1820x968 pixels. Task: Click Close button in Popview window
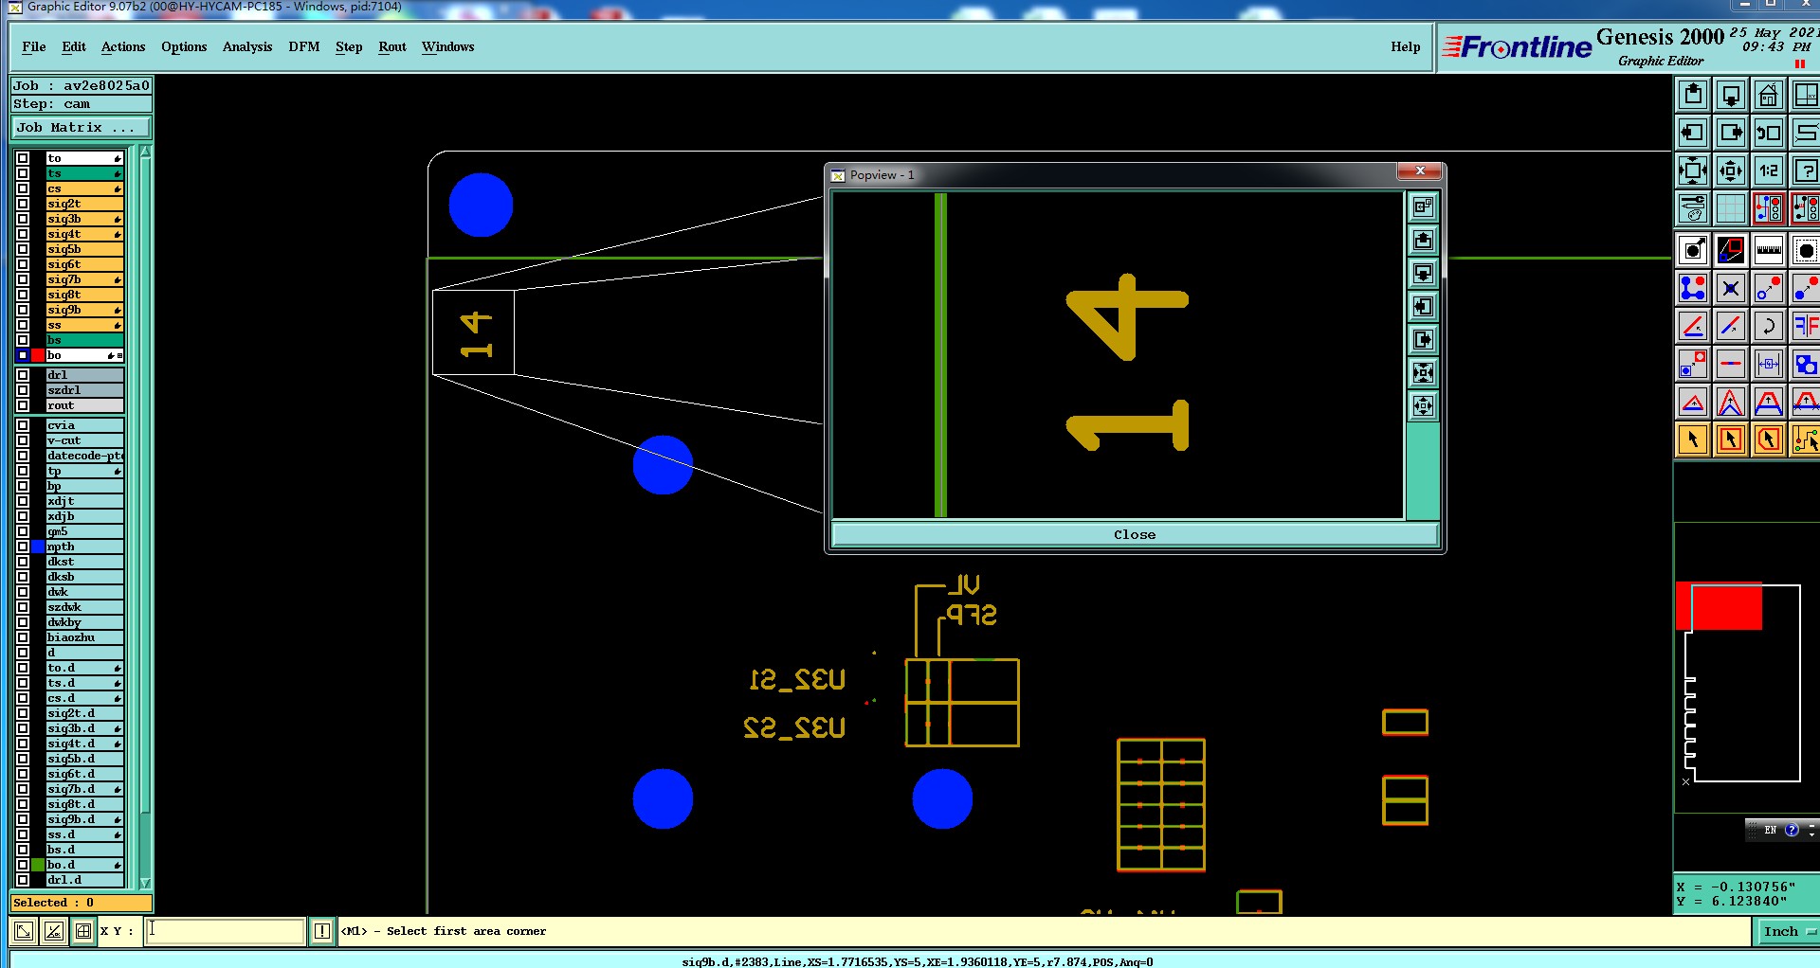pos(1135,534)
